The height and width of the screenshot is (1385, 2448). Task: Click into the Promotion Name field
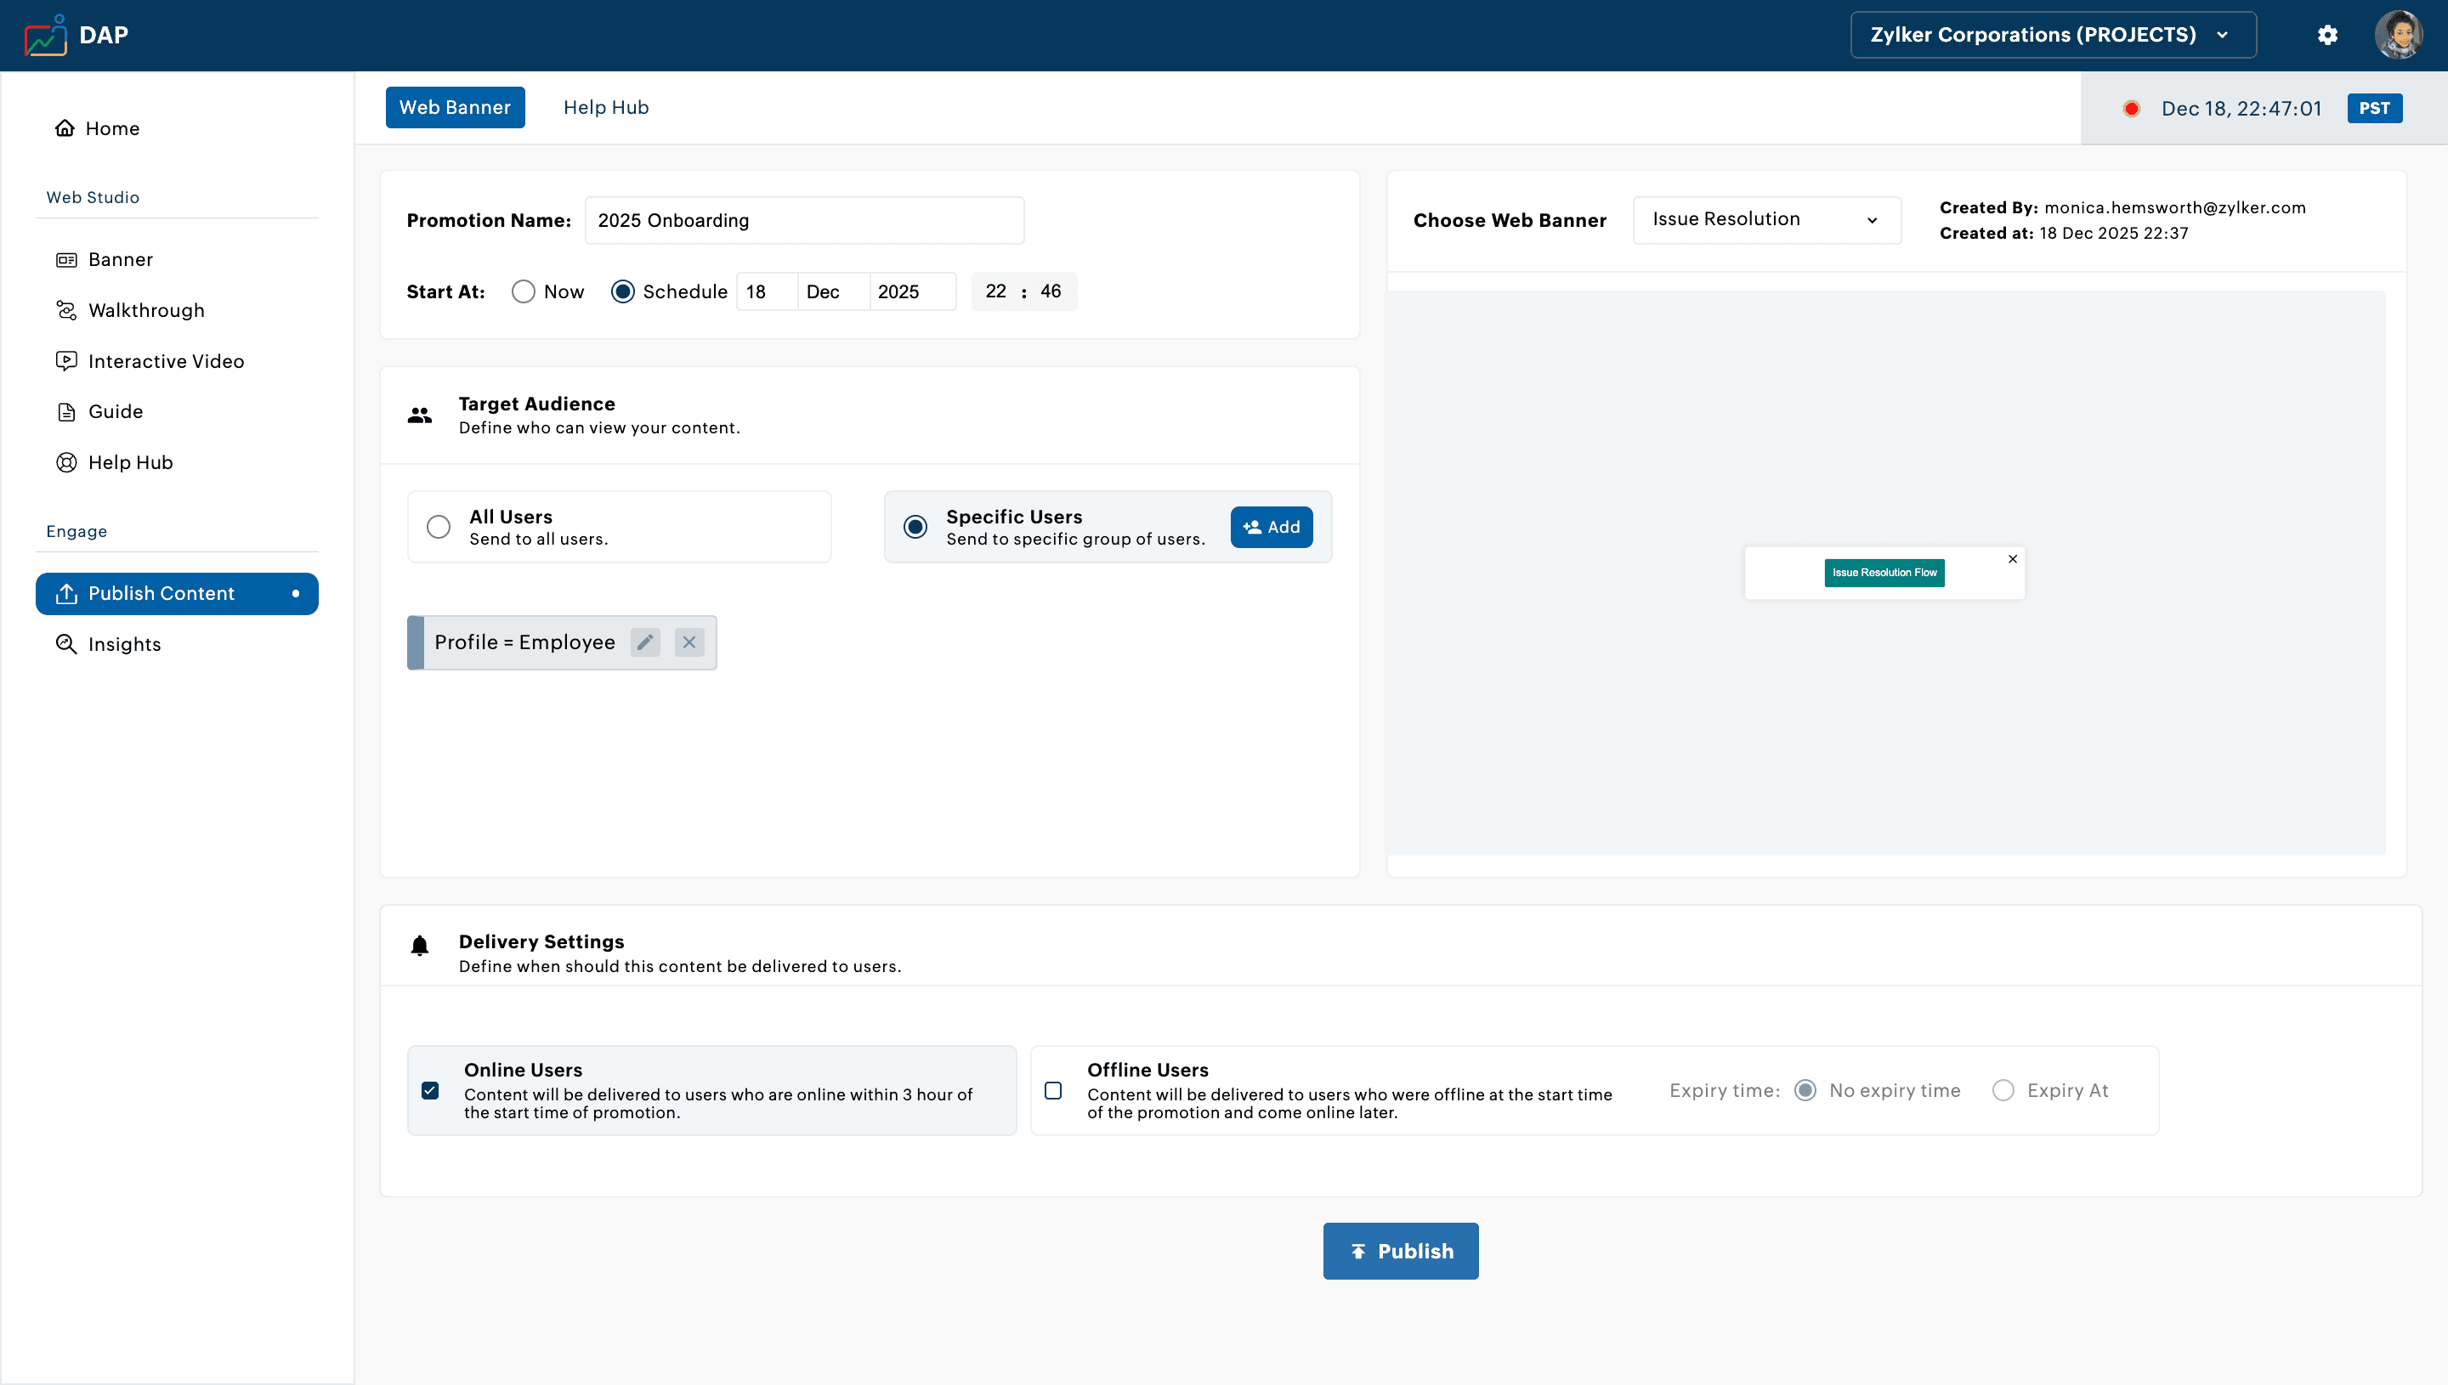[x=804, y=221]
